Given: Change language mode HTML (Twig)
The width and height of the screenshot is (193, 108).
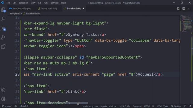Looking at the screenshot, I should [x=163, y=106].
